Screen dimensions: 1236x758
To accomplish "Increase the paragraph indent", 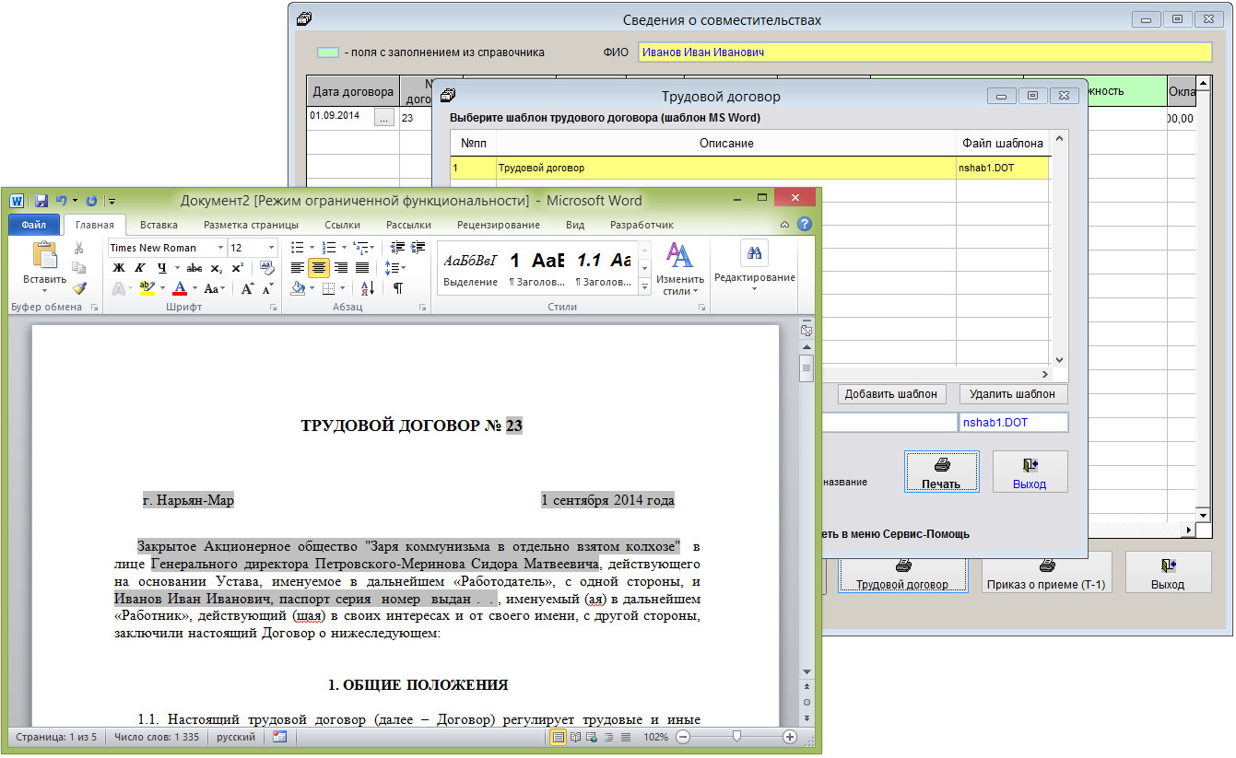I will coord(418,248).
